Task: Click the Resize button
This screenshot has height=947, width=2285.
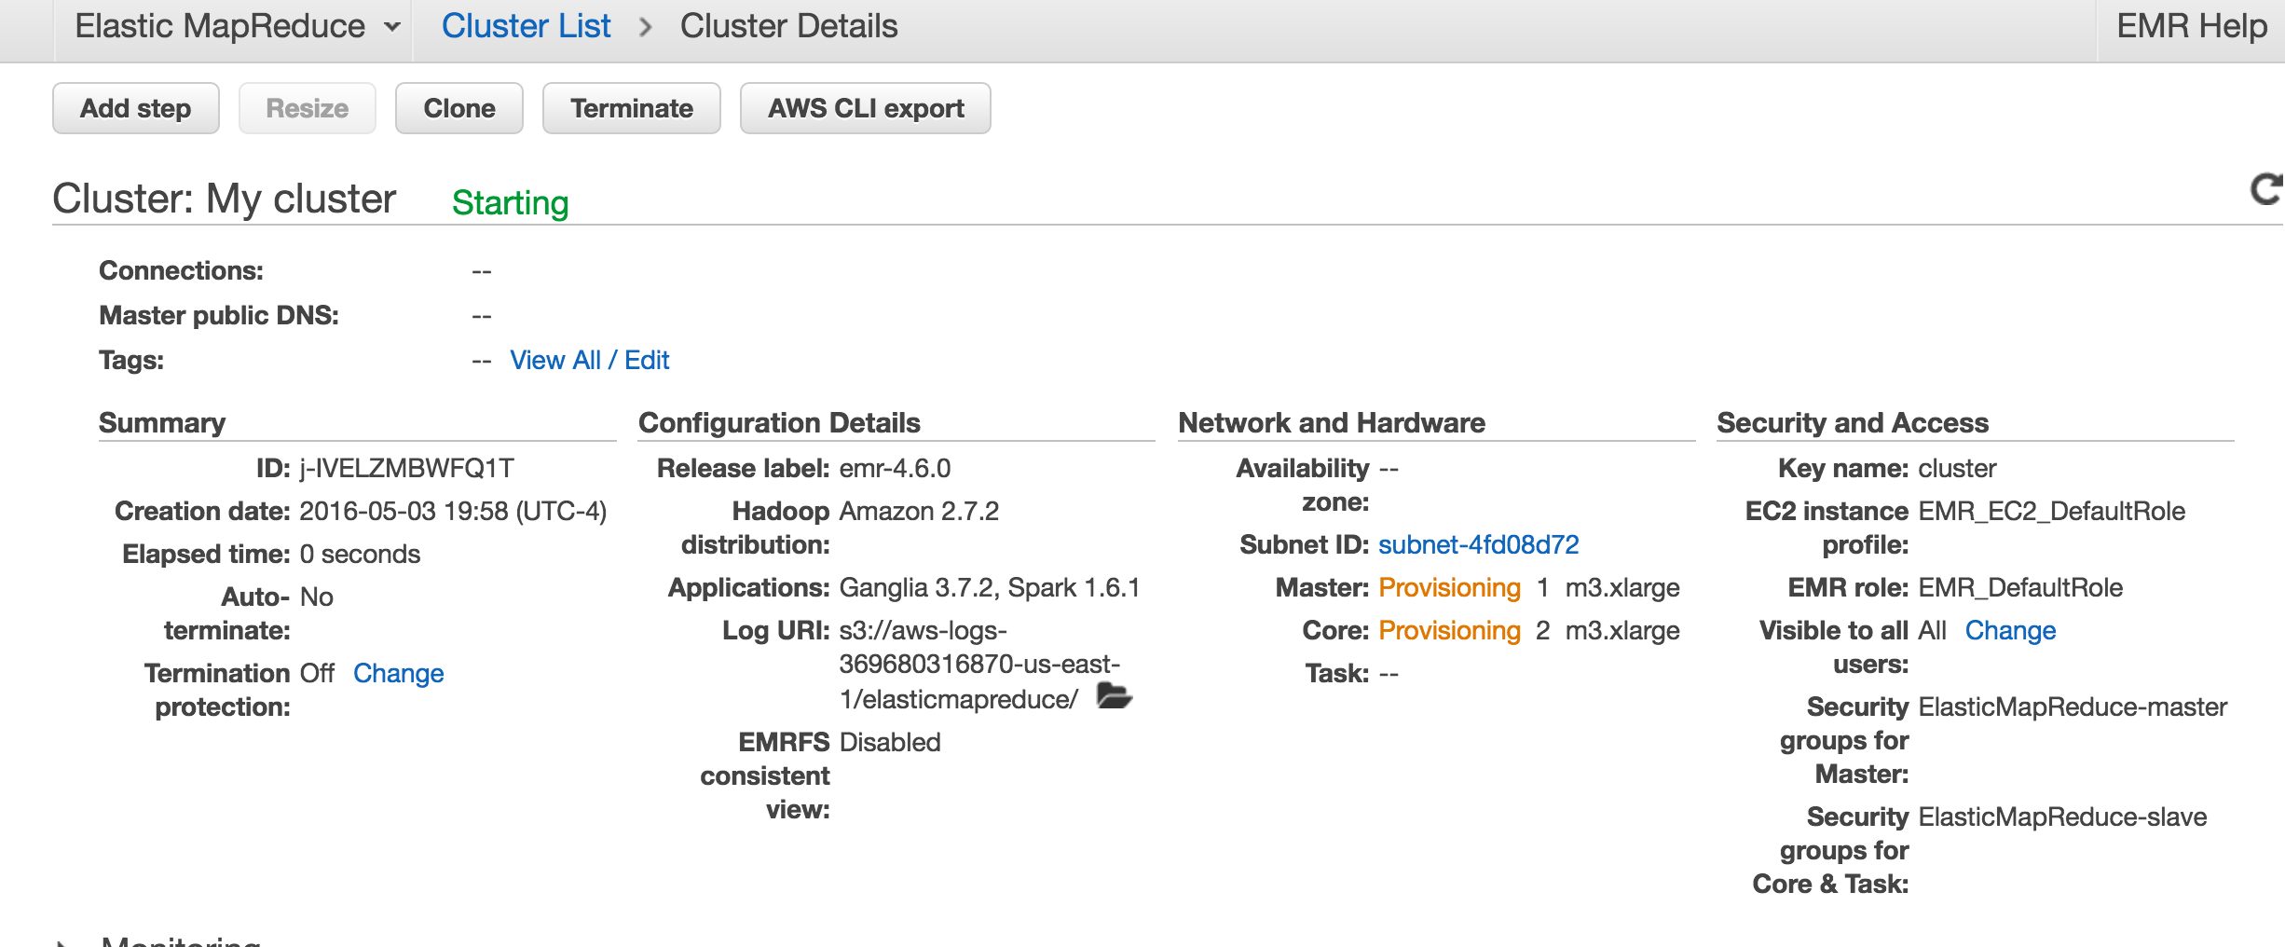Action: [307, 108]
